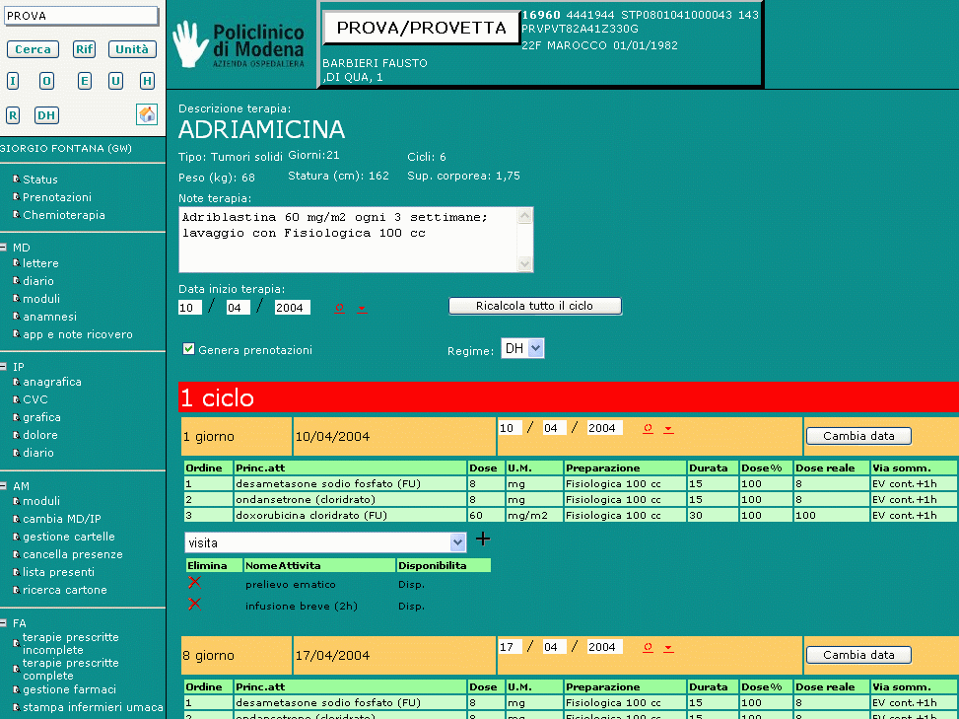Remove the infusione breve (2h) activity

coord(194,604)
